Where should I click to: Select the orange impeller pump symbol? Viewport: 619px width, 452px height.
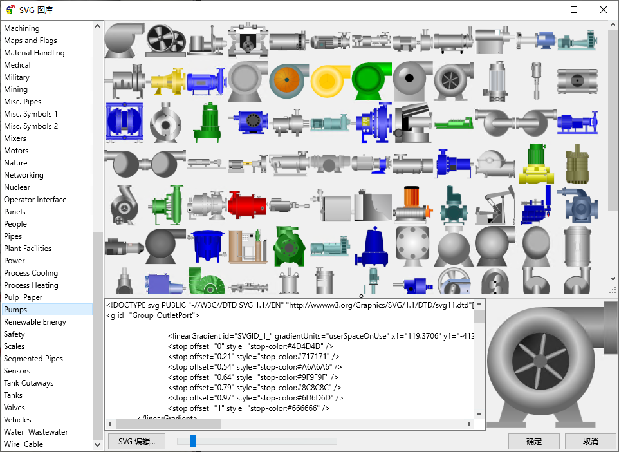pyautogui.click(x=288, y=80)
